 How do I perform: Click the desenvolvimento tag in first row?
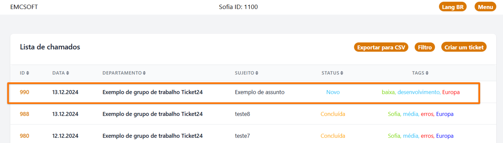pos(419,92)
